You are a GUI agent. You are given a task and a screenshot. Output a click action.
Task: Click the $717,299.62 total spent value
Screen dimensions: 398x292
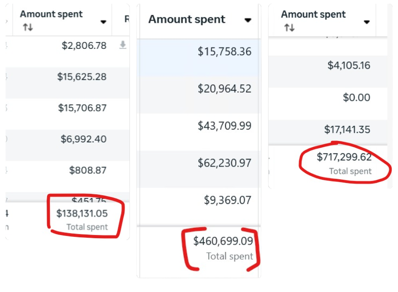pos(344,157)
